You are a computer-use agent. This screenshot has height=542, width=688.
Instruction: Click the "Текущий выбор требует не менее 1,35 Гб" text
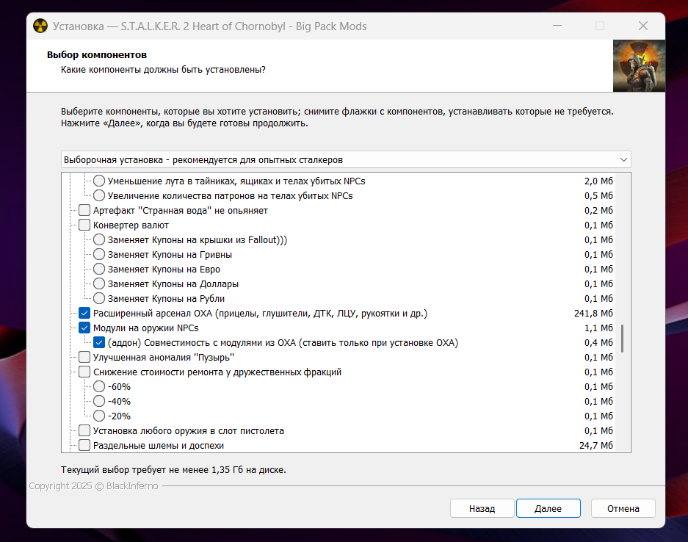[x=173, y=469]
